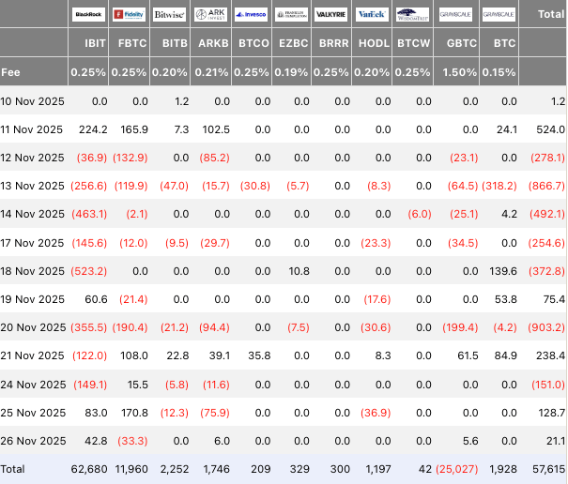Click the 139.6 BTC value on 18 Nov
This screenshot has height=484, width=568.
pos(503,271)
